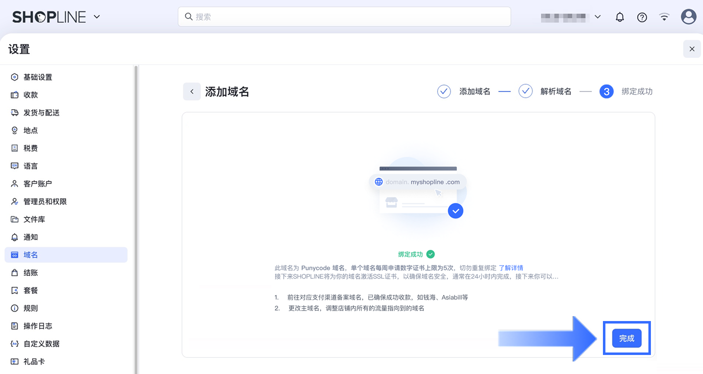Screen dimensions: 703x374
Task: Click the search magnifier icon
Action: point(189,17)
